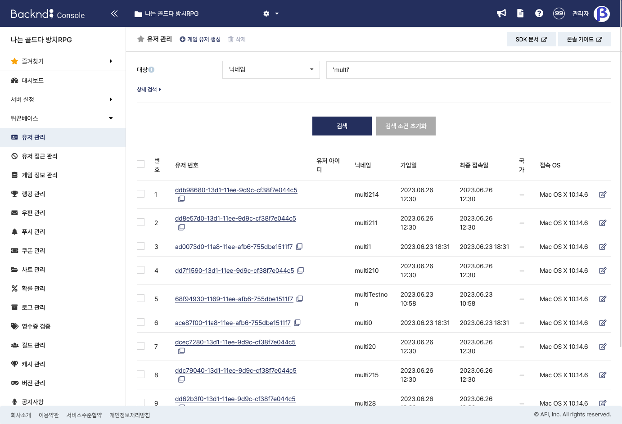Open the admin profile avatar
Image resolution: width=622 pixels, height=424 pixels.
pyautogui.click(x=602, y=14)
